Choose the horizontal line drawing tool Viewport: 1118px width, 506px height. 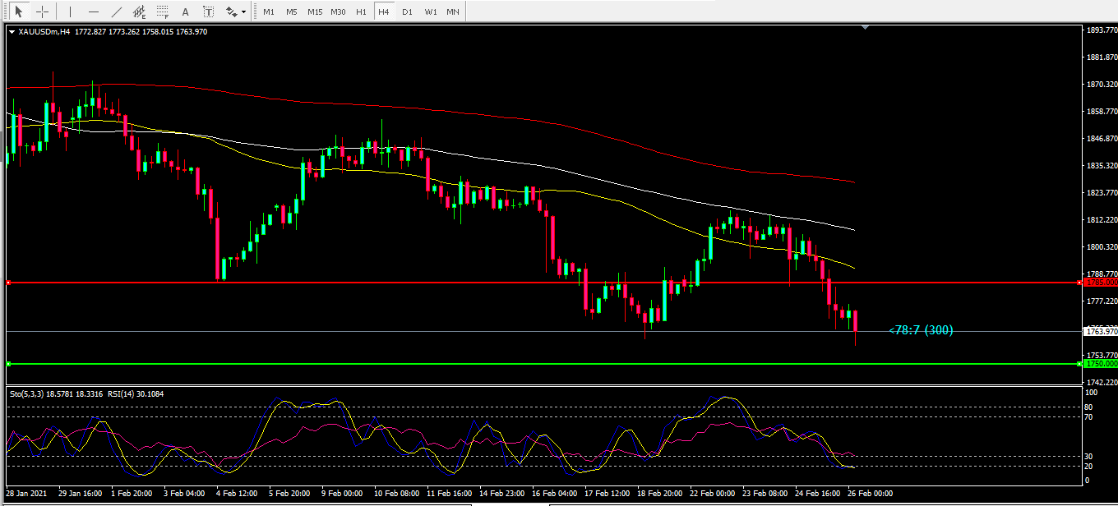pos(93,11)
